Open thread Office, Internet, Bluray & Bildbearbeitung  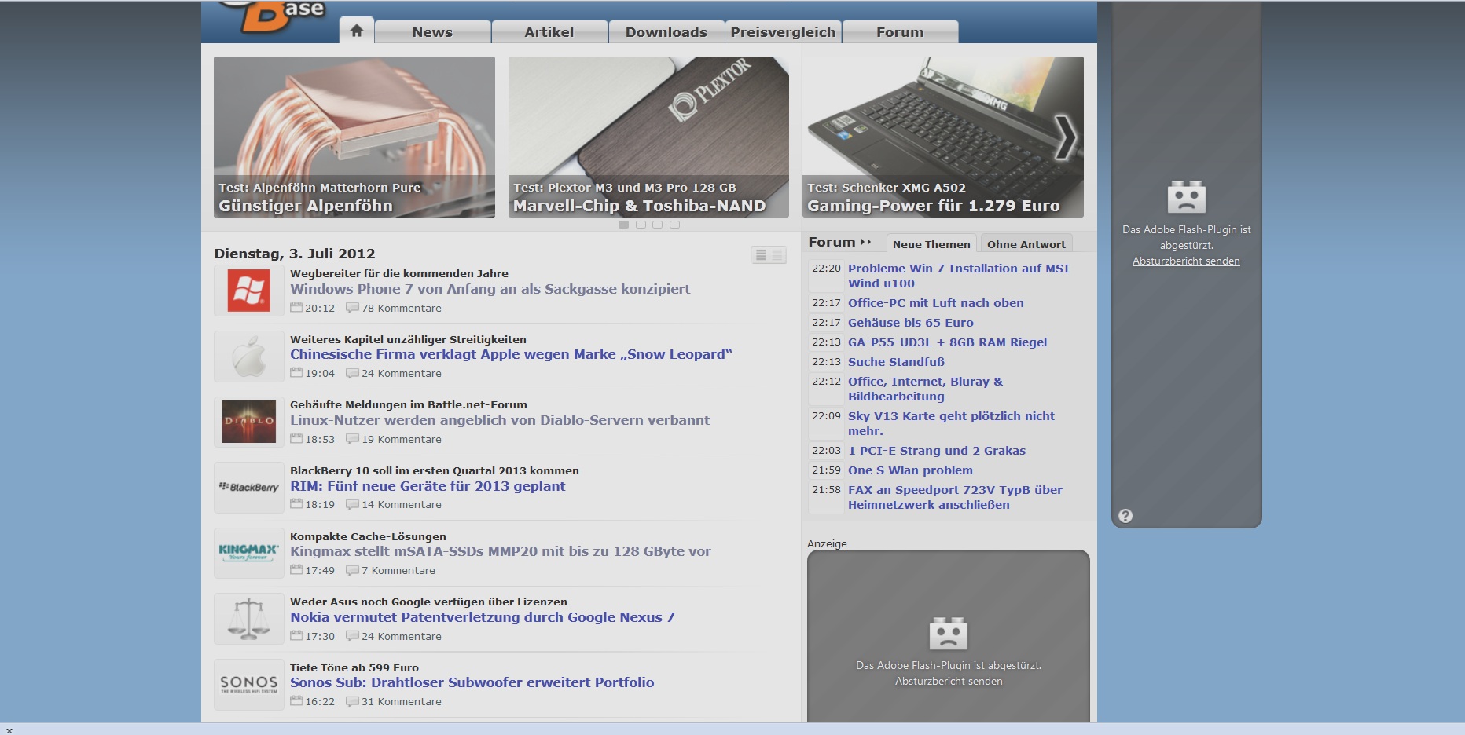(x=925, y=389)
